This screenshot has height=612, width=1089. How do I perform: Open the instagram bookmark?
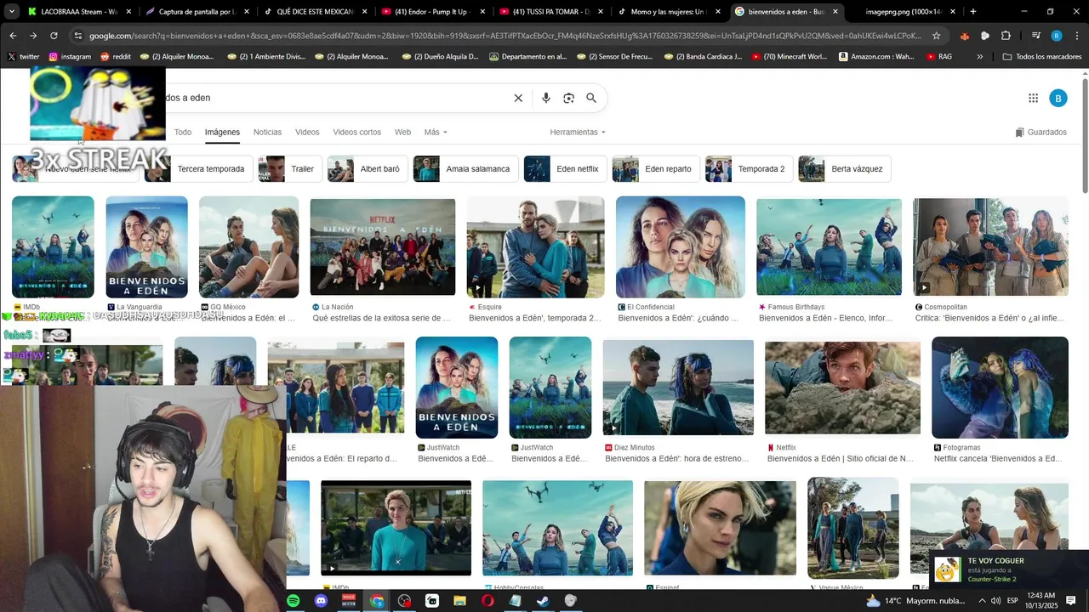[x=70, y=56]
